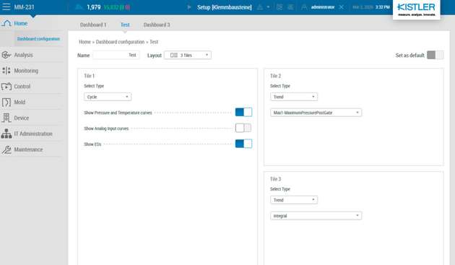Open Tile 1 Select Type Cycle dropdown
This screenshot has width=455, height=265.
pyautogui.click(x=108, y=97)
